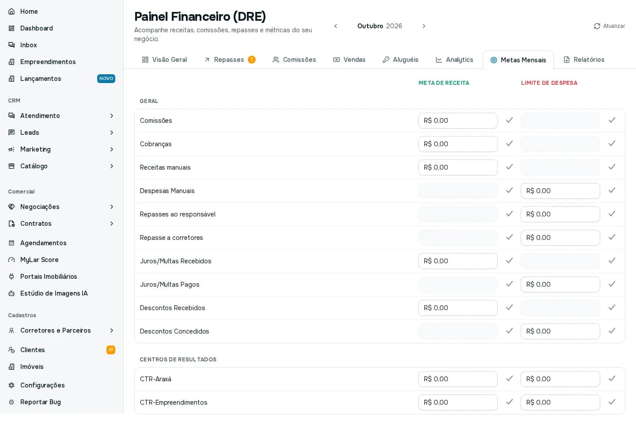Click the Home house icon in sidebar
636x425 pixels.
tap(11, 11)
